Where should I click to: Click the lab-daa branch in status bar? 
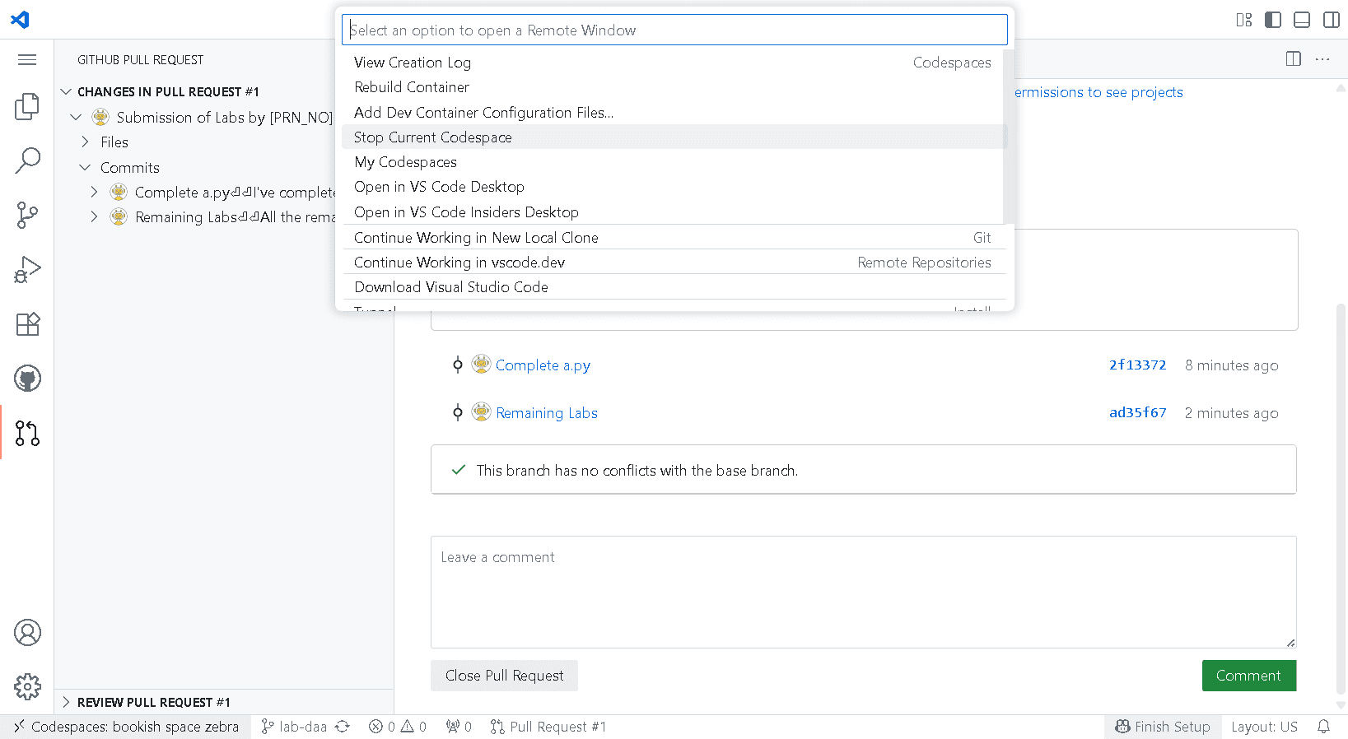click(x=295, y=727)
